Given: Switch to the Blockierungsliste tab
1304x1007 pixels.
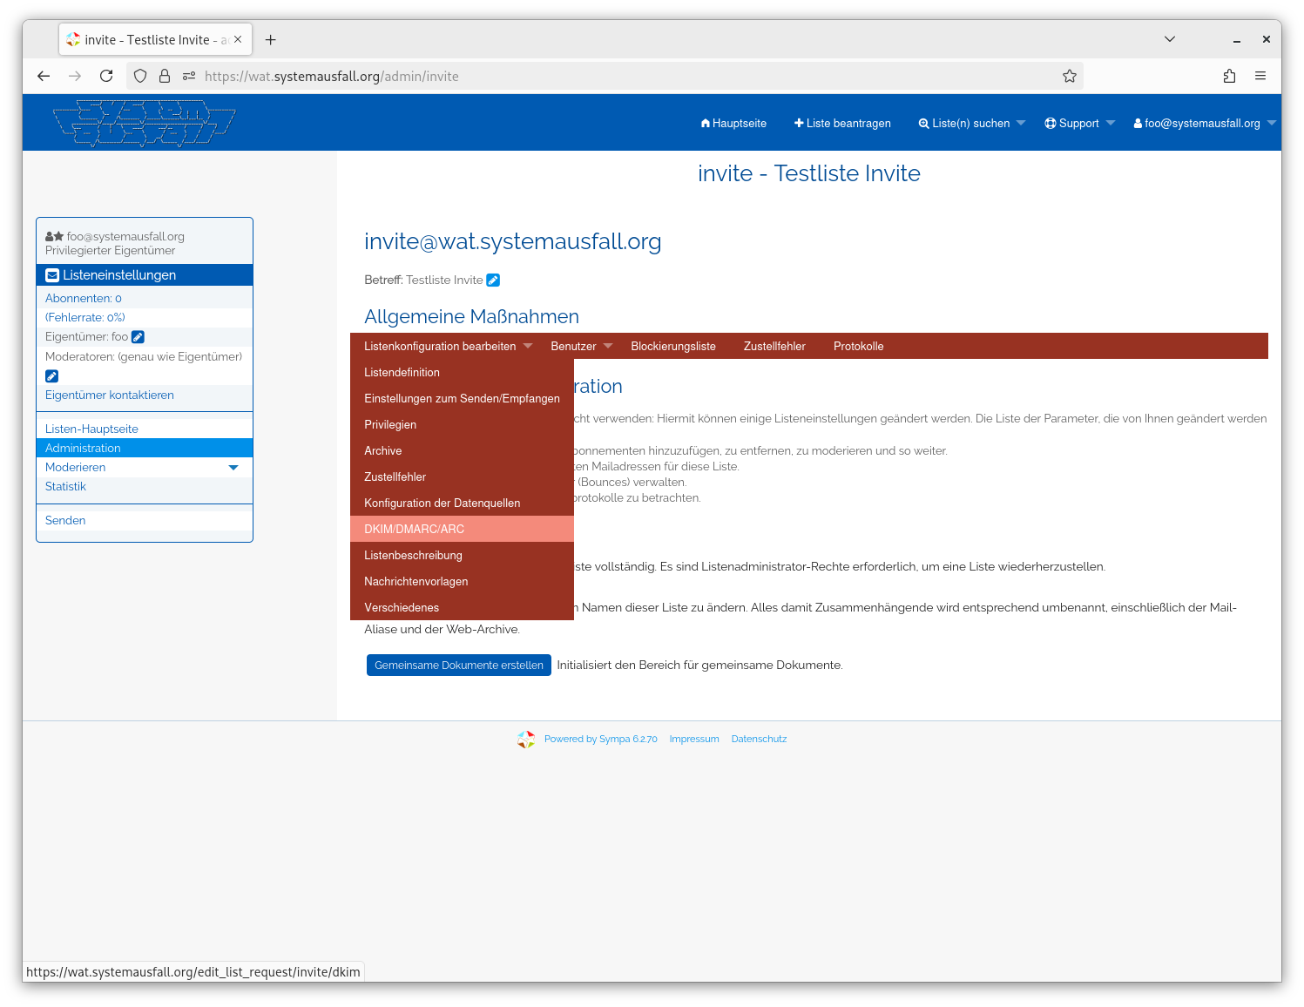Looking at the screenshot, I should pyautogui.click(x=673, y=346).
